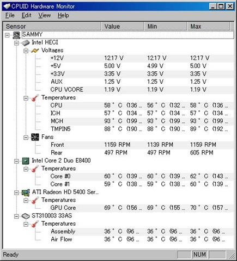
Task: Select the Rear fan row
Action: 142,153
